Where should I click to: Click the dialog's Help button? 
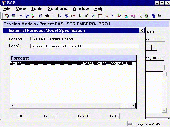[x=114, y=116]
